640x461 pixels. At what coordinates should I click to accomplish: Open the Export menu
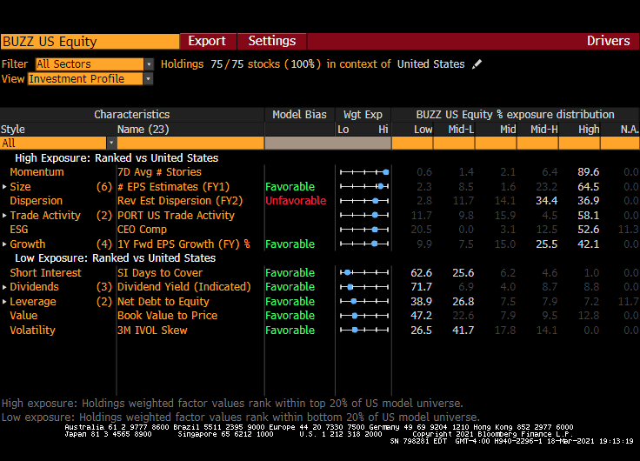click(207, 41)
